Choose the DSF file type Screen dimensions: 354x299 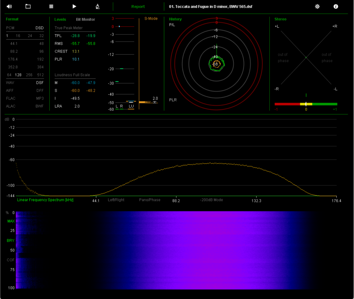[40, 83]
